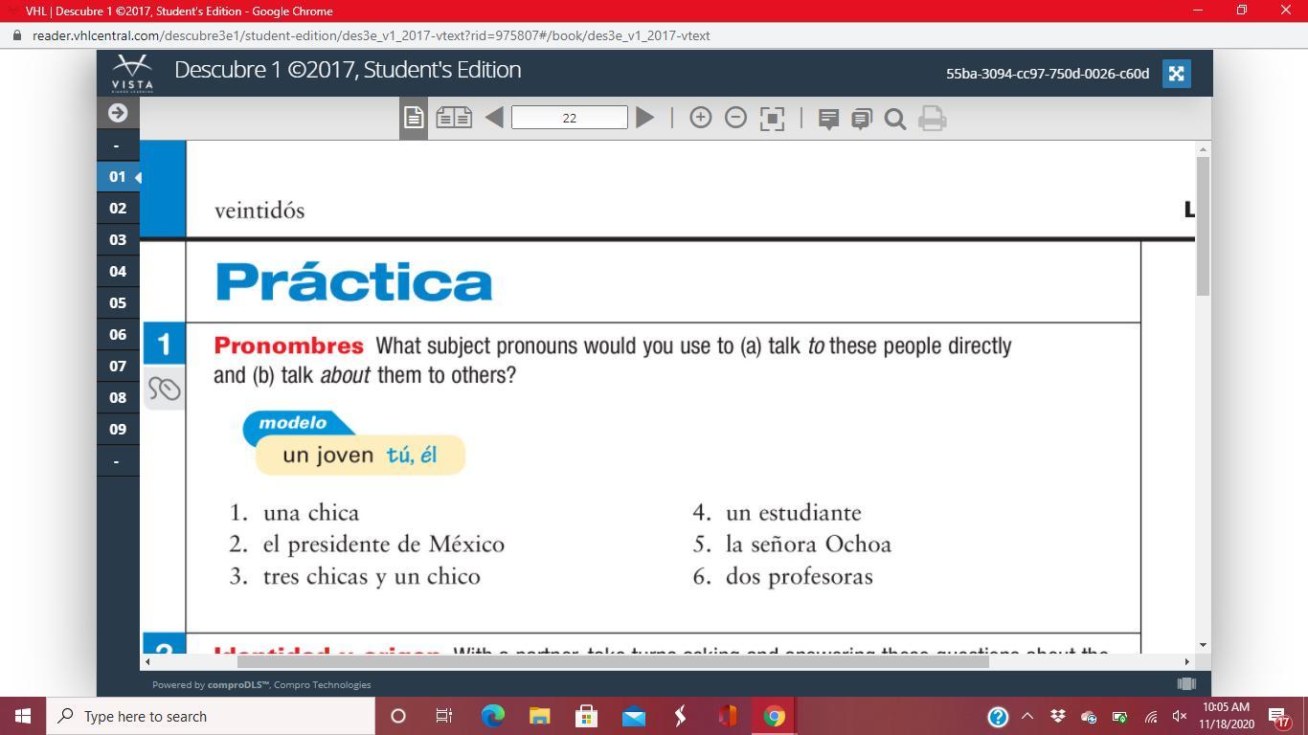This screenshot has height=735, width=1308.
Task: Unmute sound via the volume tray icon
Action: 1181,716
